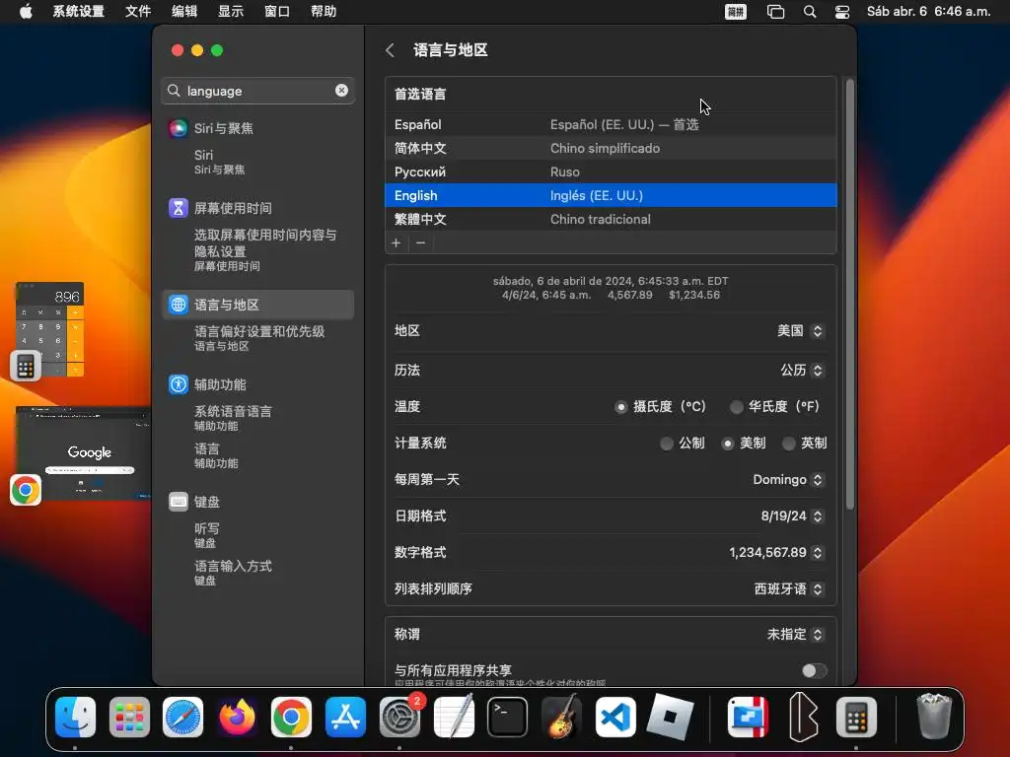Screen dimensions: 1010x757
Task: Remove selected language with minus button
Action: point(420,242)
